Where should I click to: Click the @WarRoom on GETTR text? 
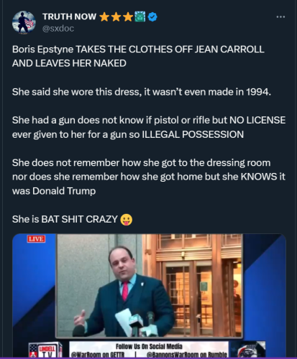[98, 355]
